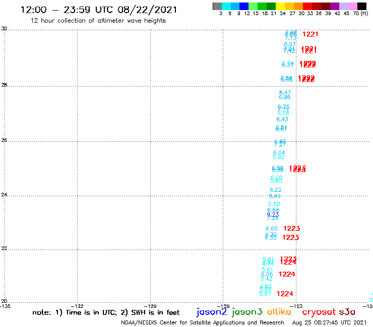Click the s3a legend label

pyautogui.click(x=347, y=311)
